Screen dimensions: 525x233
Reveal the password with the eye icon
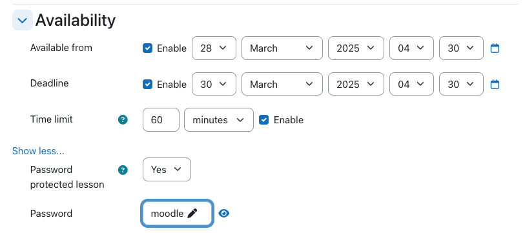pyautogui.click(x=223, y=213)
